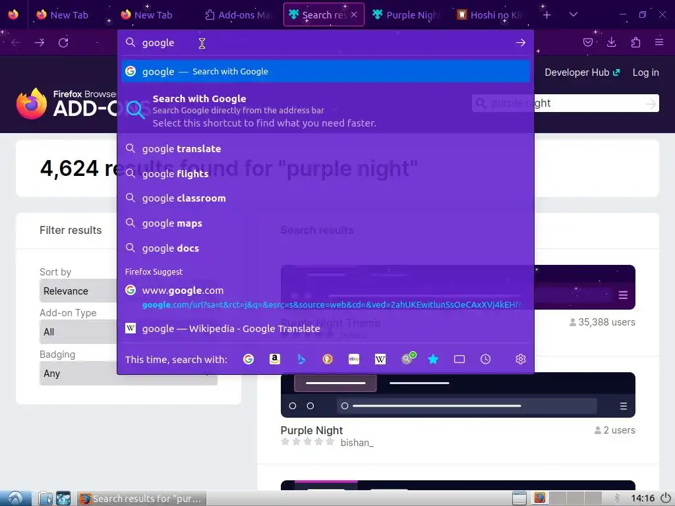
Task: Switch to the Hoshi no Kirby tab
Action: (x=490, y=14)
